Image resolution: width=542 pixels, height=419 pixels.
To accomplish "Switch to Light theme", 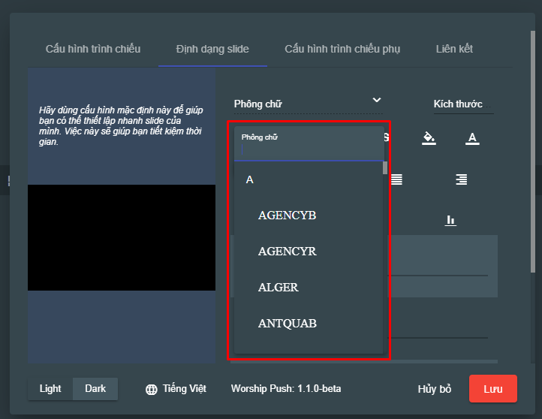I will pyautogui.click(x=50, y=388).
